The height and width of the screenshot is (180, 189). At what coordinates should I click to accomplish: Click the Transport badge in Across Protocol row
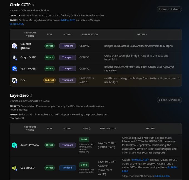(x=68, y=145)
